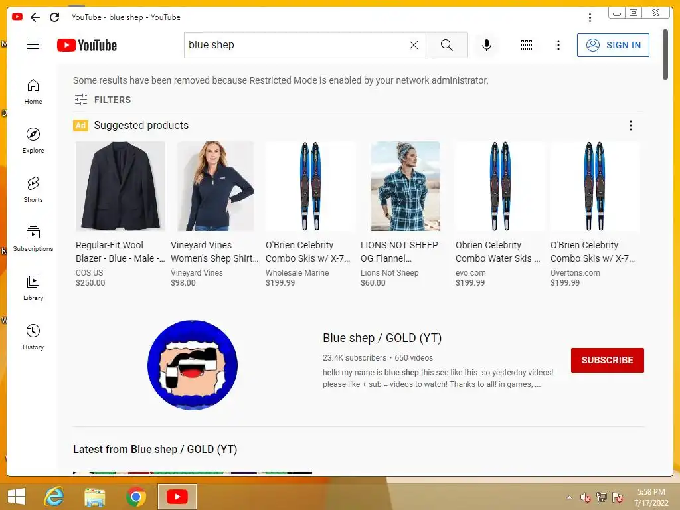680x510 pixels.
Task: Click $250.00 price text
Action: coord(90,283)
